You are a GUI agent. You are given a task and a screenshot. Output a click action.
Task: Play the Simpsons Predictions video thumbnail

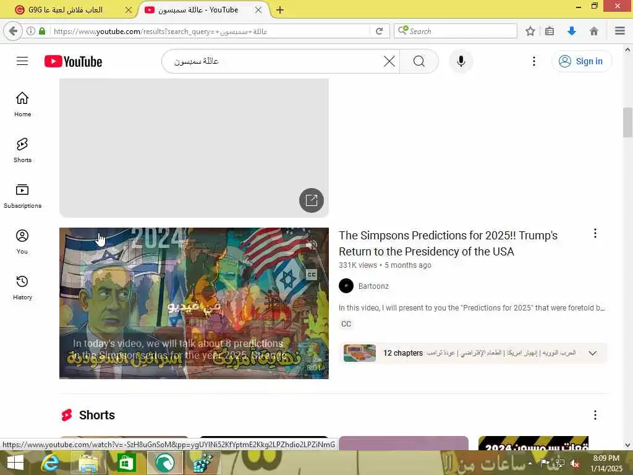click(193, 303)
